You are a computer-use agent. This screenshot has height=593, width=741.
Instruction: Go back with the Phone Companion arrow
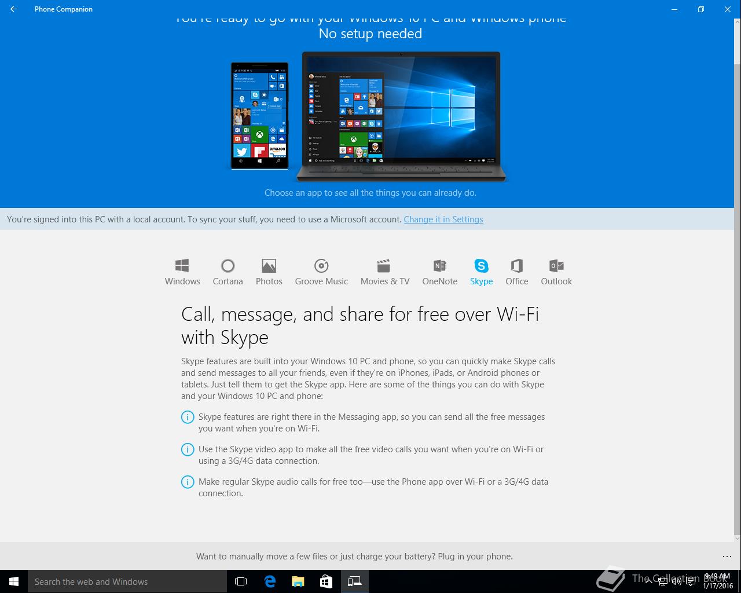click(14, 9)
